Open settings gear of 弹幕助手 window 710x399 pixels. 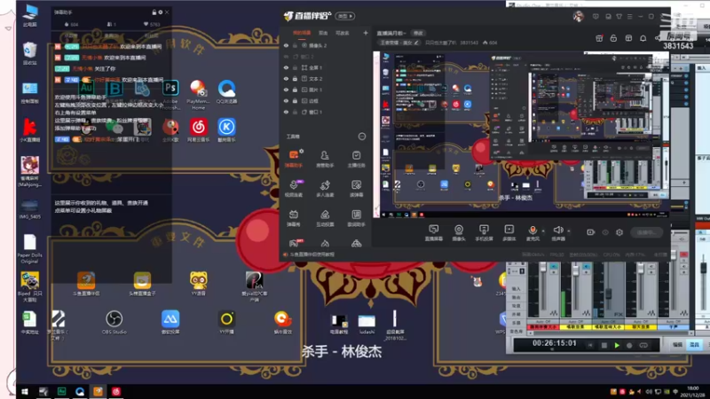[161, 12]
